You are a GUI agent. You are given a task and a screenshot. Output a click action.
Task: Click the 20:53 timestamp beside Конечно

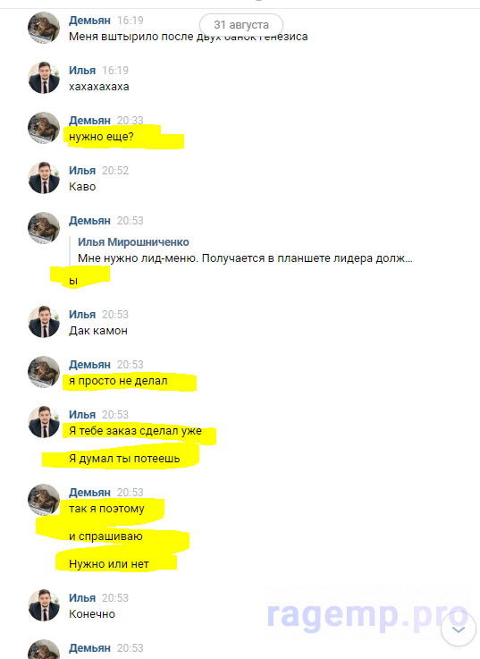pyautogui.click(x=115, y=597)
